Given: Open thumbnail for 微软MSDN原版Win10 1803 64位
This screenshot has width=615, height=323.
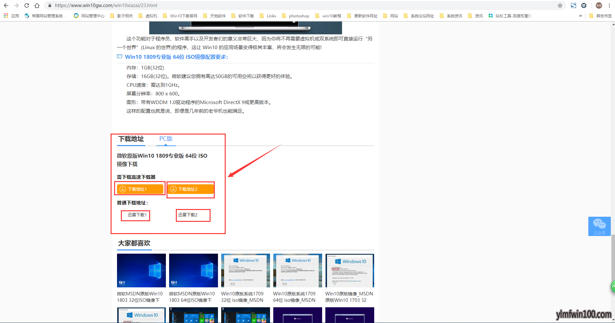Looking at the screenshot, I should pos(194,270).
